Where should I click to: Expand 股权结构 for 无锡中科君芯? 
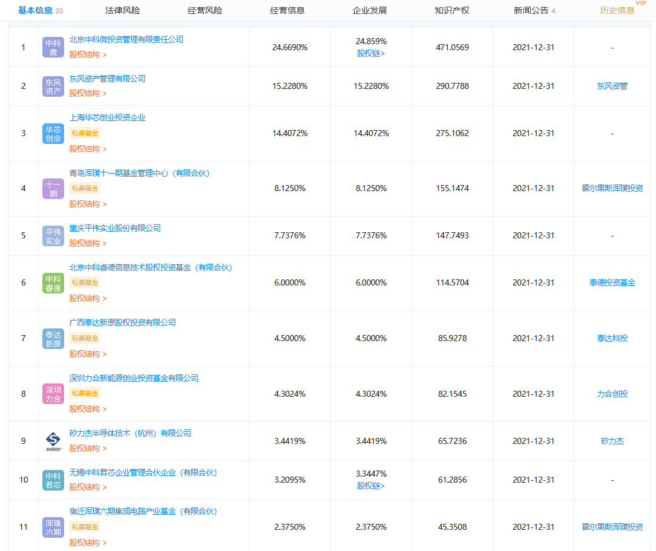point(88,487)
